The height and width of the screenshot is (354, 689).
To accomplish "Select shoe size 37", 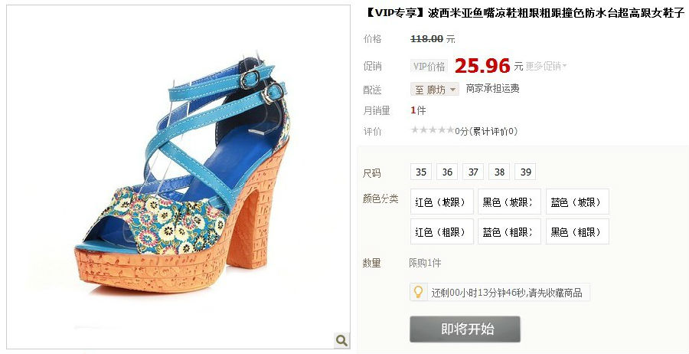I will coord(473,172).
